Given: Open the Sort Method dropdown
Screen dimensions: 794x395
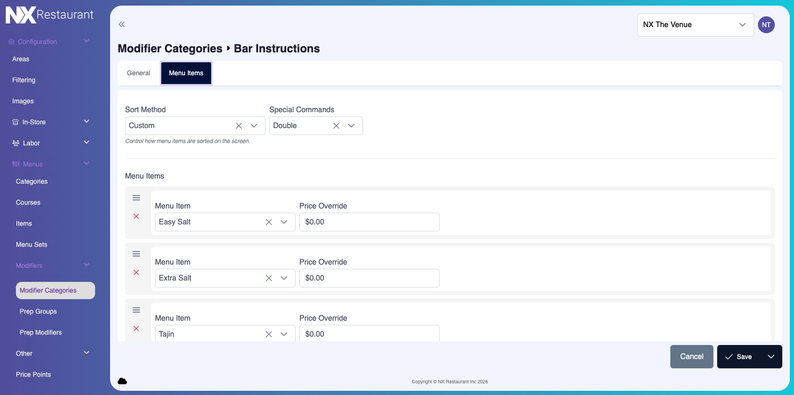Looking at the screenshot, I should click(254, 126).
